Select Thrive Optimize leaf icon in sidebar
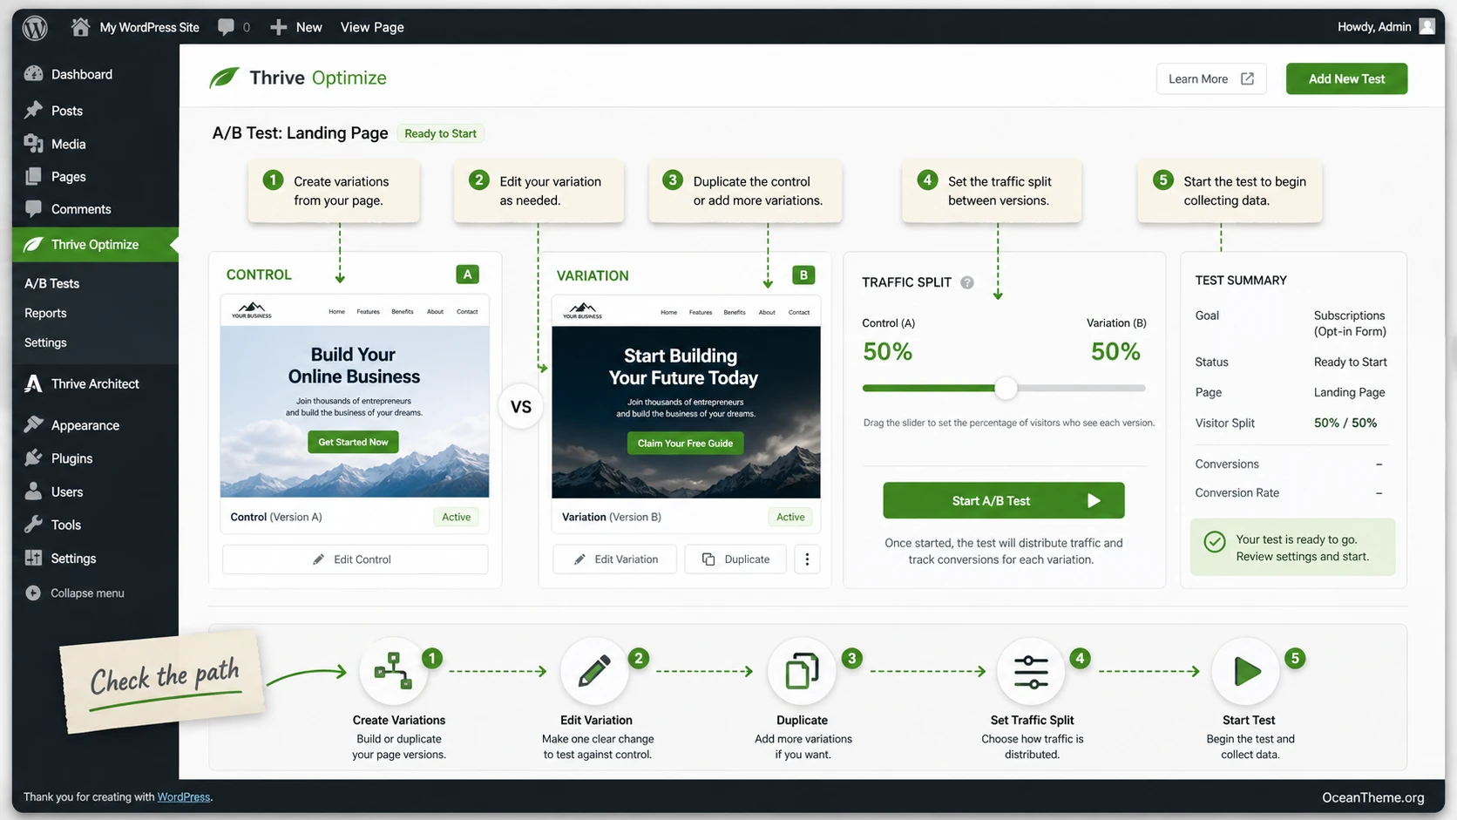 tap(33, 245)
